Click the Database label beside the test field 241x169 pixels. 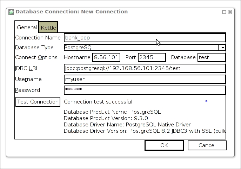point(183,57)
